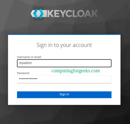Click the right blue chevron in the logo
The width and height of the screenshot is (130, 124).
pyautogui.click(x=41, y=14)
